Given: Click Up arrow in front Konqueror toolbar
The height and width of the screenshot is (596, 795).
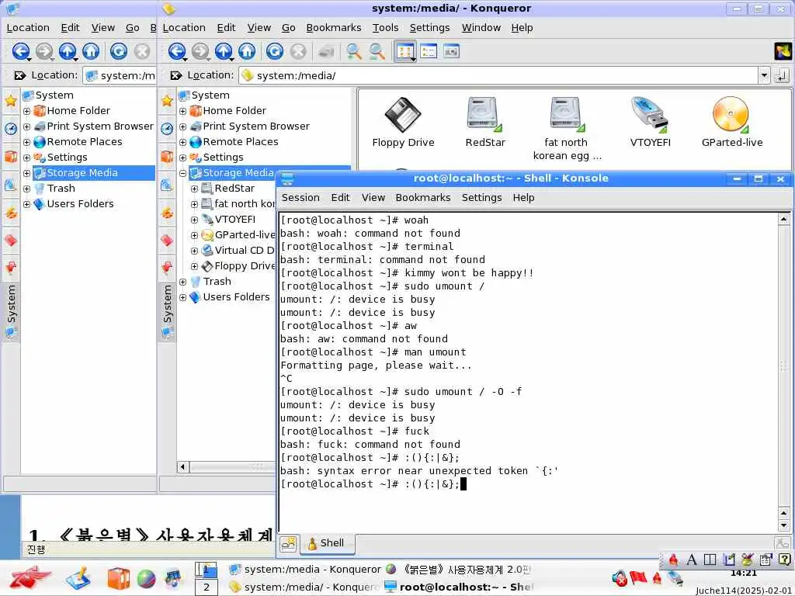Looking at the screenshot, I should [x=223, y=51].
